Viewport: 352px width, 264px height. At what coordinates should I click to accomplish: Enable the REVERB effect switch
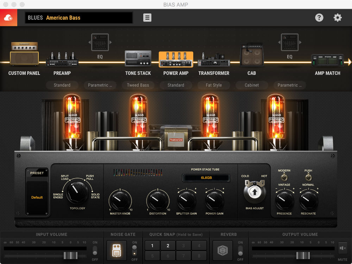pos(240,250)
